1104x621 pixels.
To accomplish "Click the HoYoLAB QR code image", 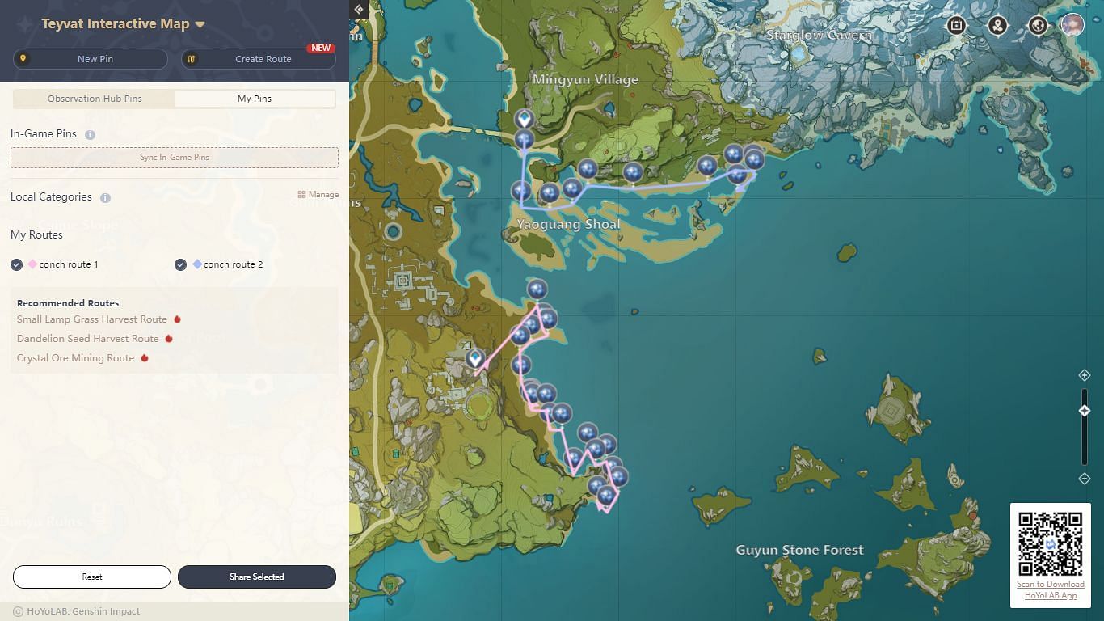I will (1051, 543).
